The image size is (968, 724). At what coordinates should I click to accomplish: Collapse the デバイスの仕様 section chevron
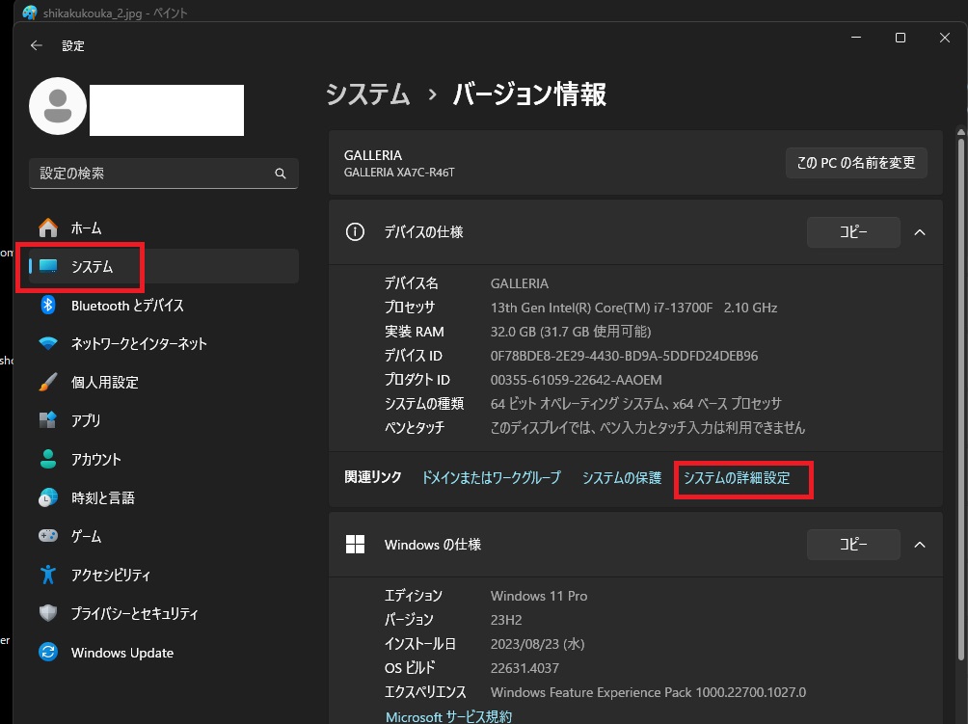click(920, 232)
